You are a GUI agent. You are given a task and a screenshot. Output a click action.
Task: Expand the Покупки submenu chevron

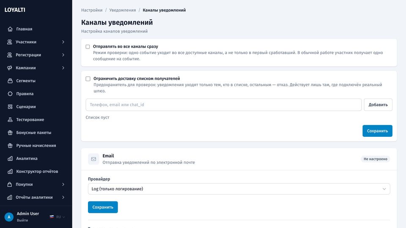point(63,185)
